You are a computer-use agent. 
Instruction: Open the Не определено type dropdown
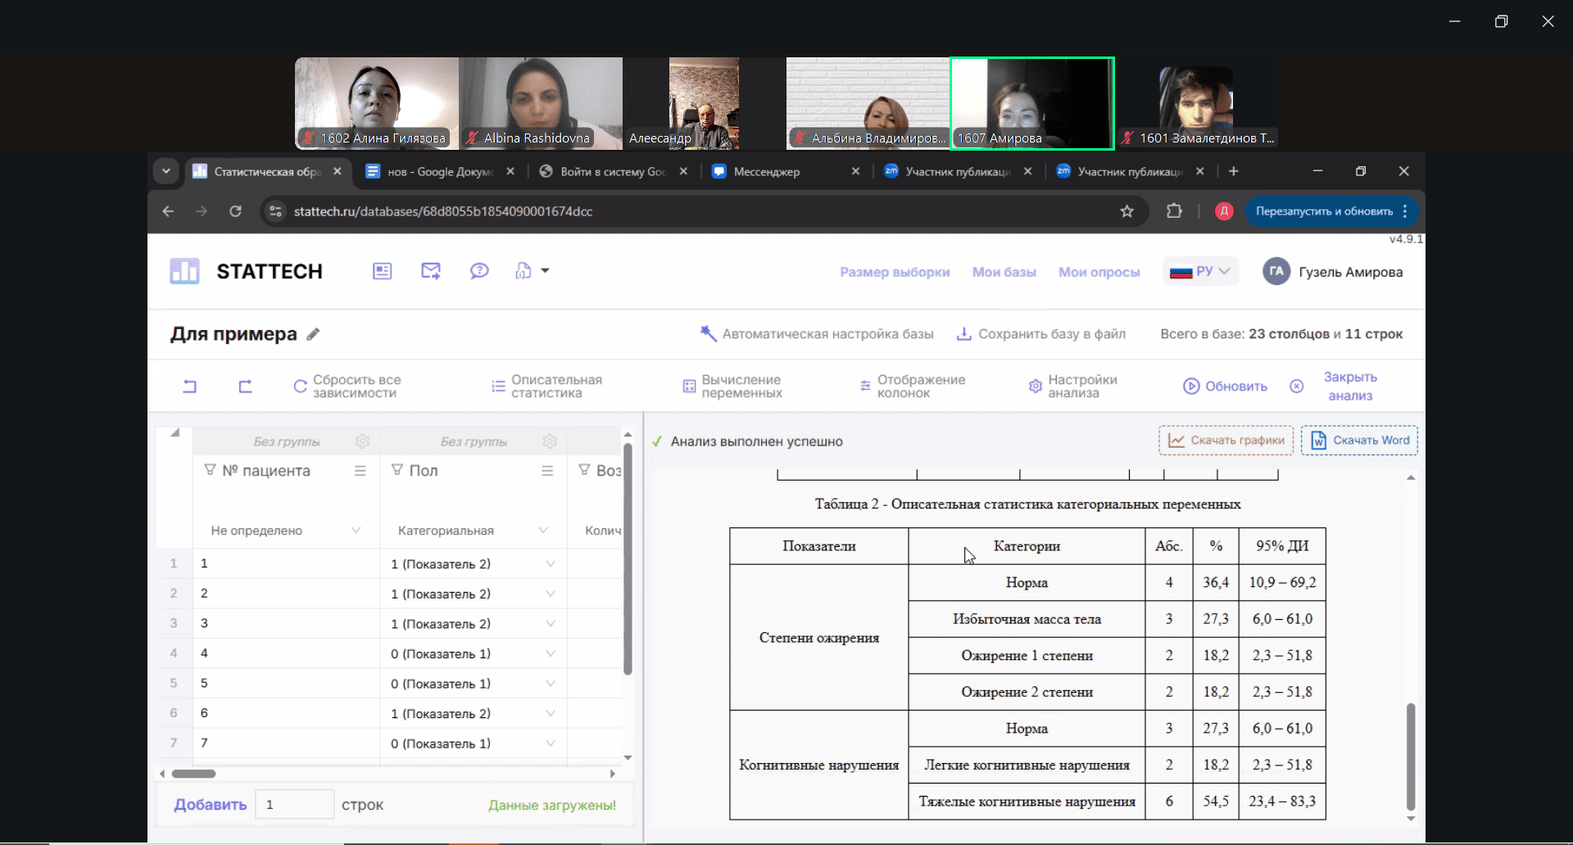coord(356,531)
